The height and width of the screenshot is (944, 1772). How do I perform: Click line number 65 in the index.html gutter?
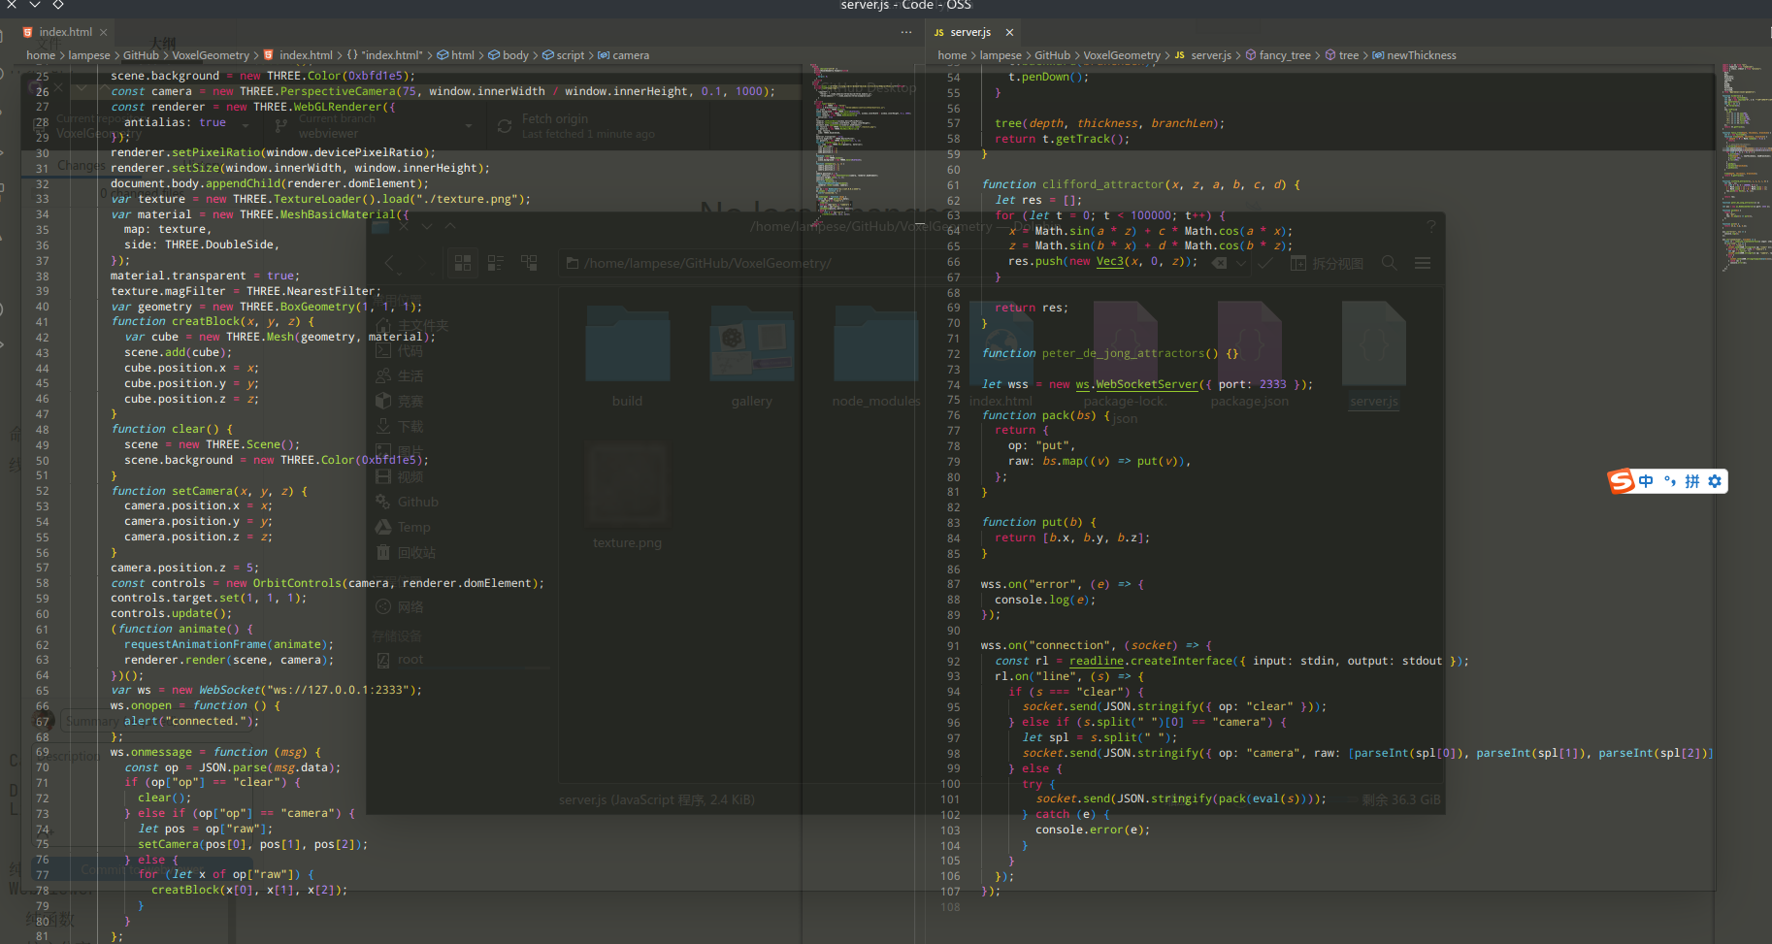tap(42, 691)
